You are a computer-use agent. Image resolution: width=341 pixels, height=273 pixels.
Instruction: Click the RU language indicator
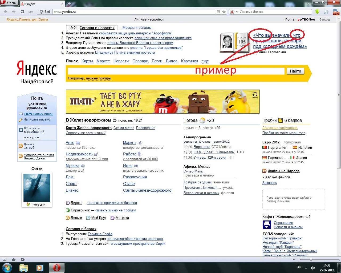coord(299,267)
